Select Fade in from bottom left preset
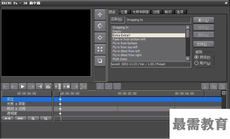 coord(148,39)
